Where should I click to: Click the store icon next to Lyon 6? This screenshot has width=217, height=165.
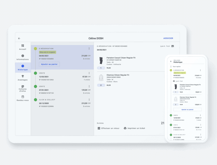point(173,46)
